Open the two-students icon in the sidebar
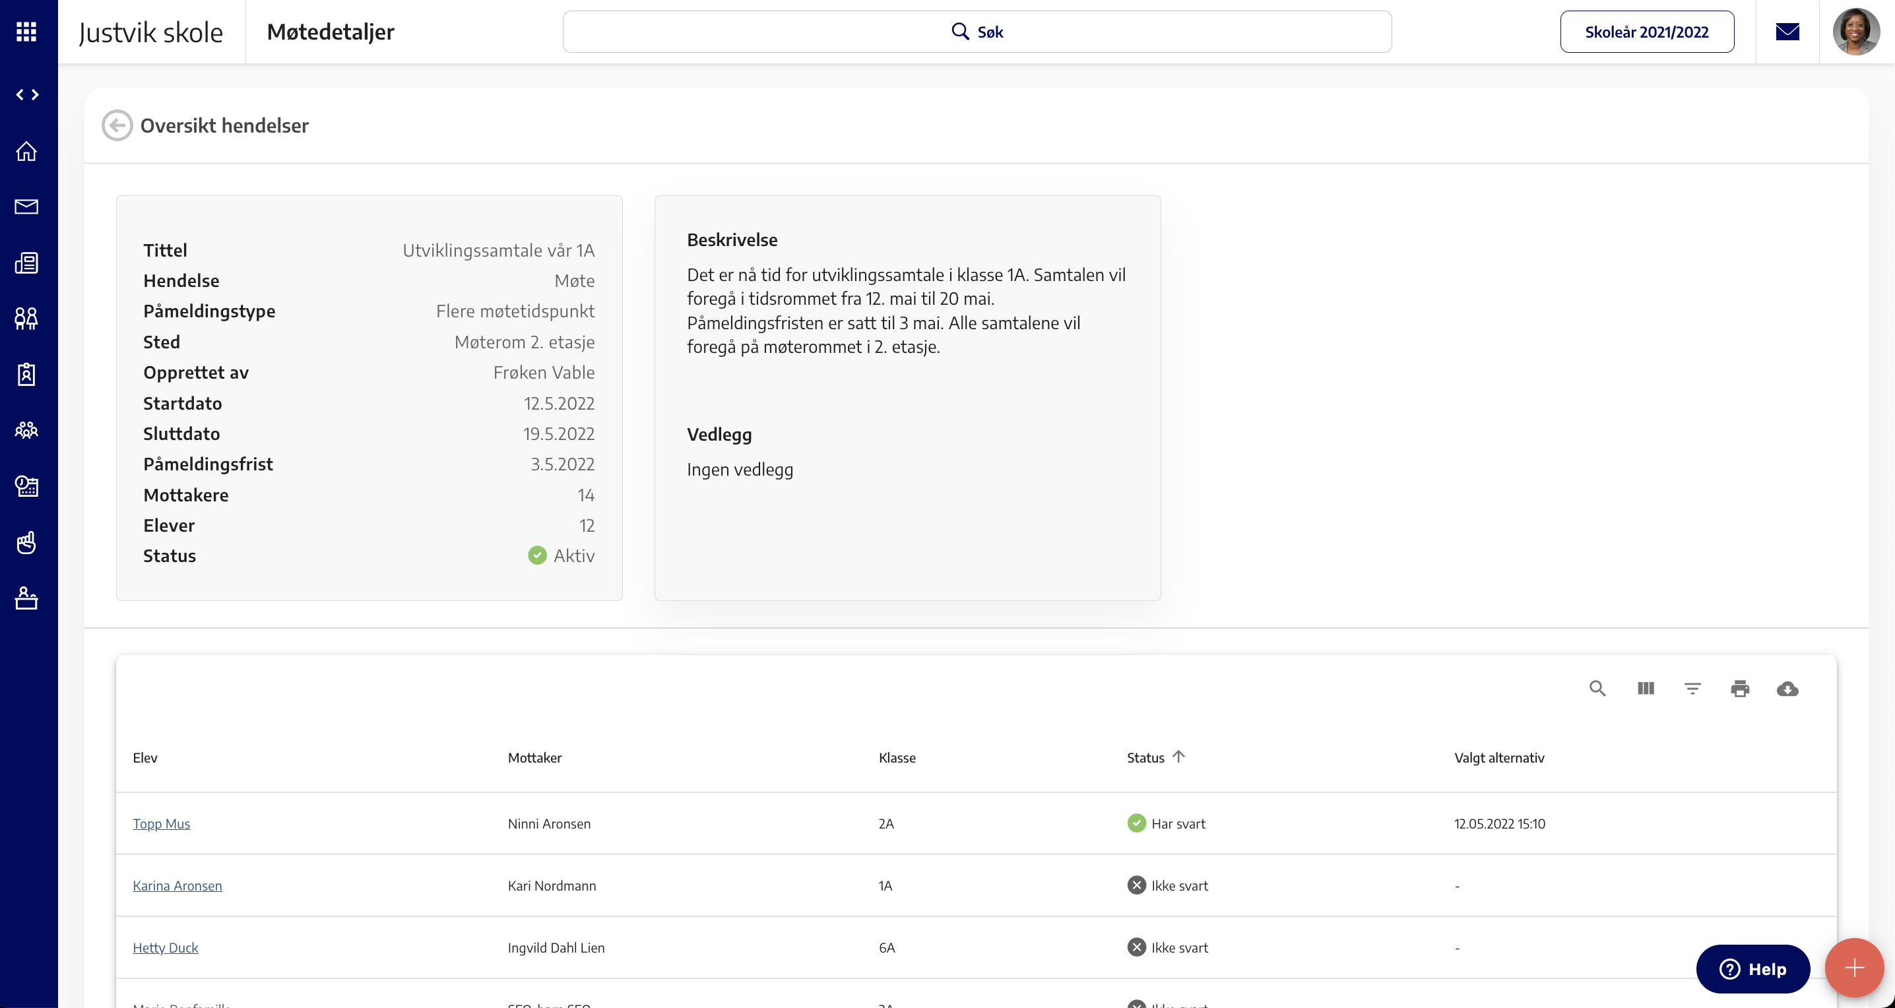The width and height of the screenshot is (1895, 1008). [26, 319]
